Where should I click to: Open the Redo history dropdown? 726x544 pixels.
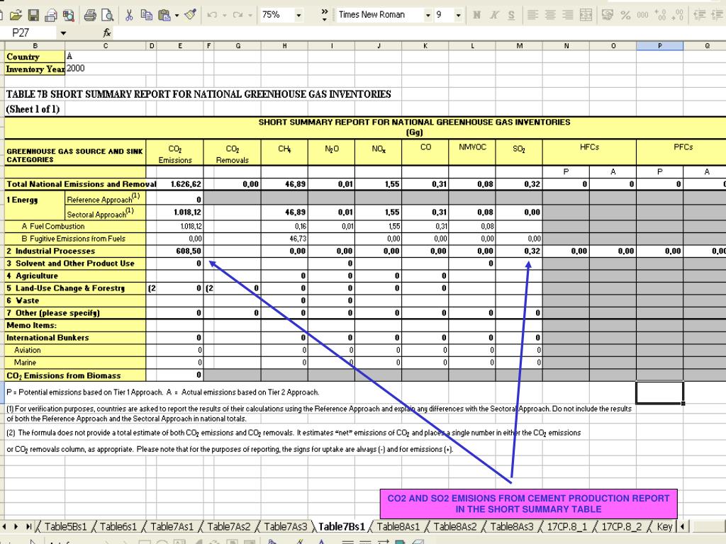pos(250,16)
